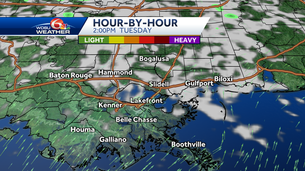This screenshot has width=305, height=171.
Task: Click the Slidell city label
Action: [159, 84]
